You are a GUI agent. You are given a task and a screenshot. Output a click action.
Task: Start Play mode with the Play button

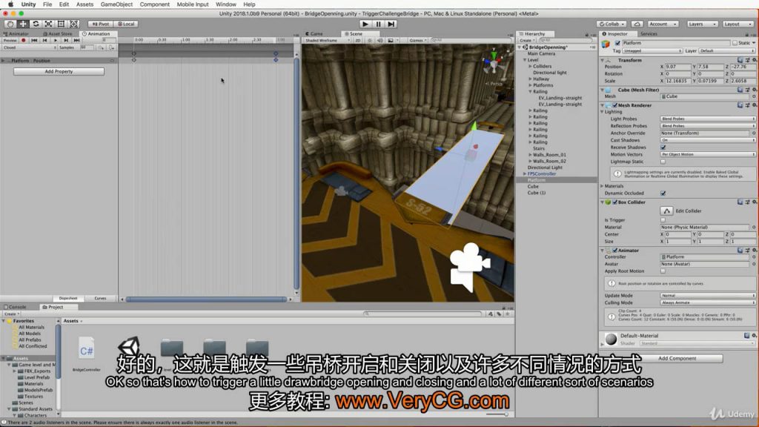(365, 24)
